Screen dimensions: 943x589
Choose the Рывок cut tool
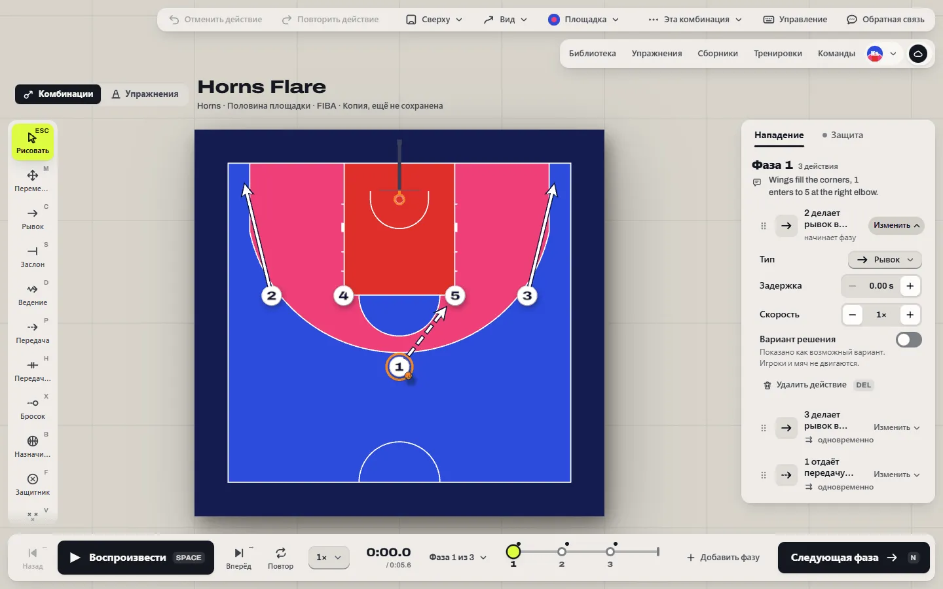point(33,218)
